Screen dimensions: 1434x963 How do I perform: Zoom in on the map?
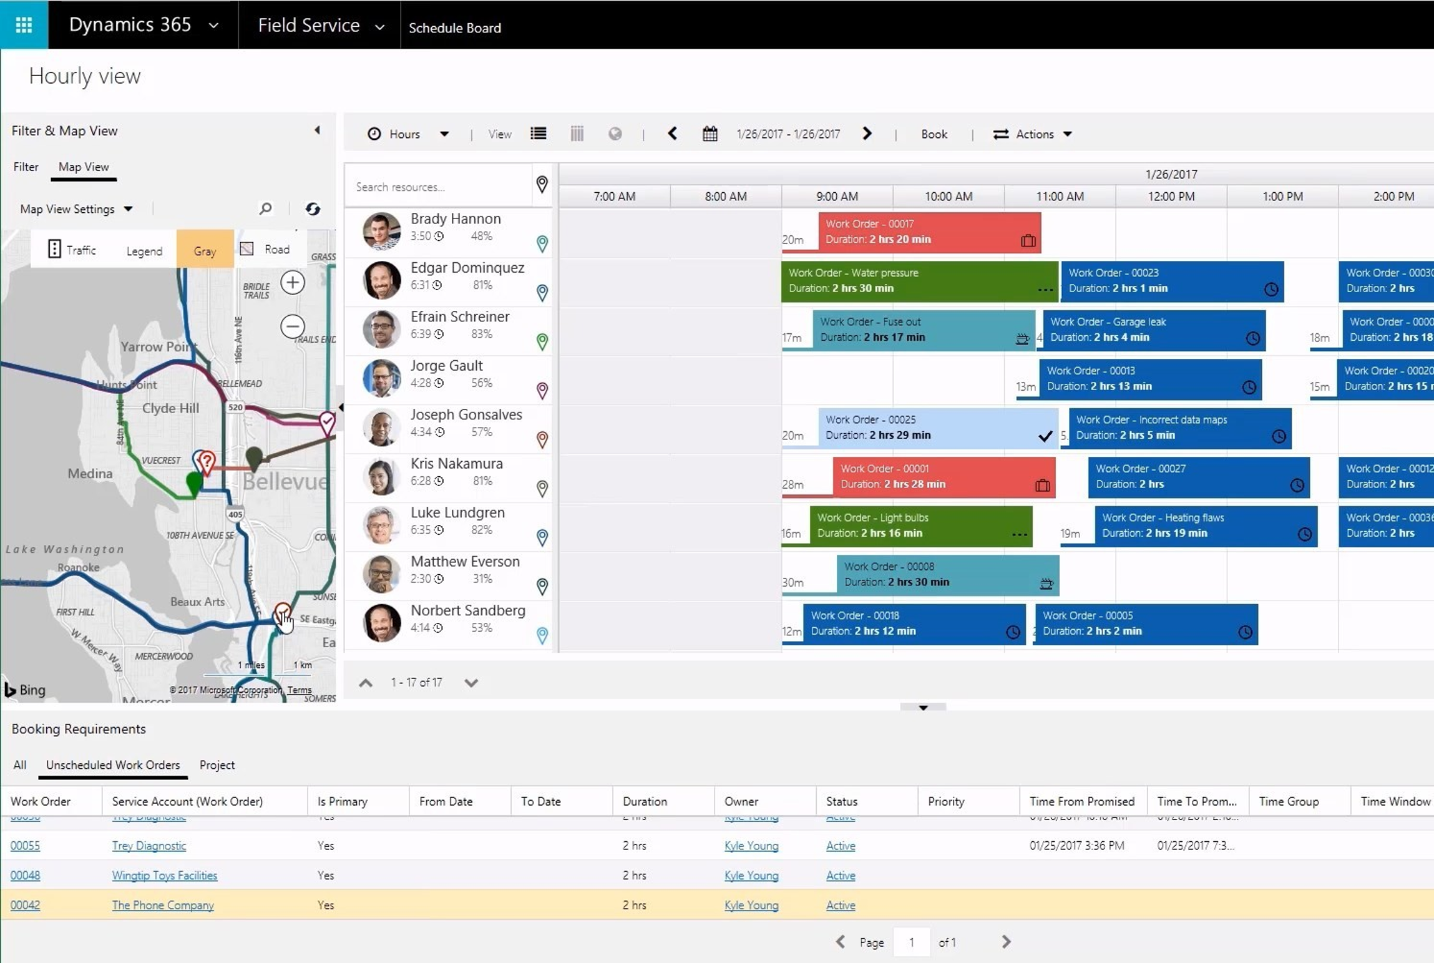[x=293, y=283]
